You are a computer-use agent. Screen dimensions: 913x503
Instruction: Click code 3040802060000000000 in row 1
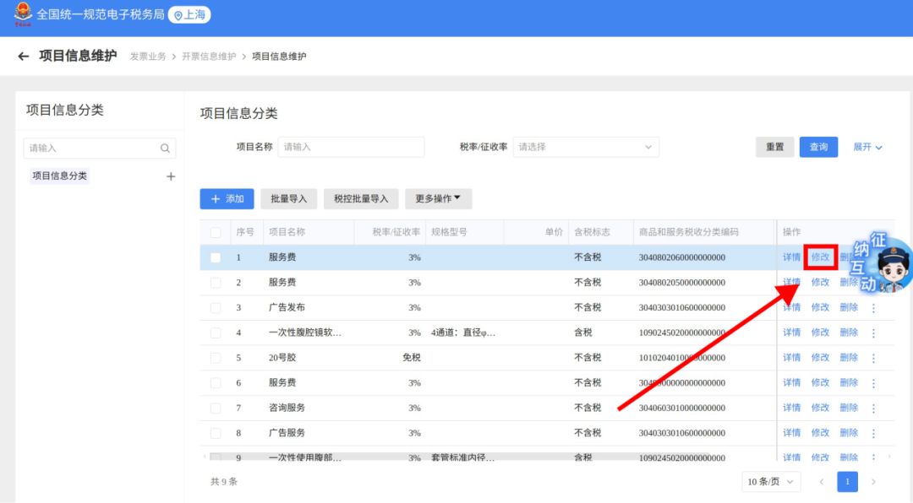tap(682, 257)
